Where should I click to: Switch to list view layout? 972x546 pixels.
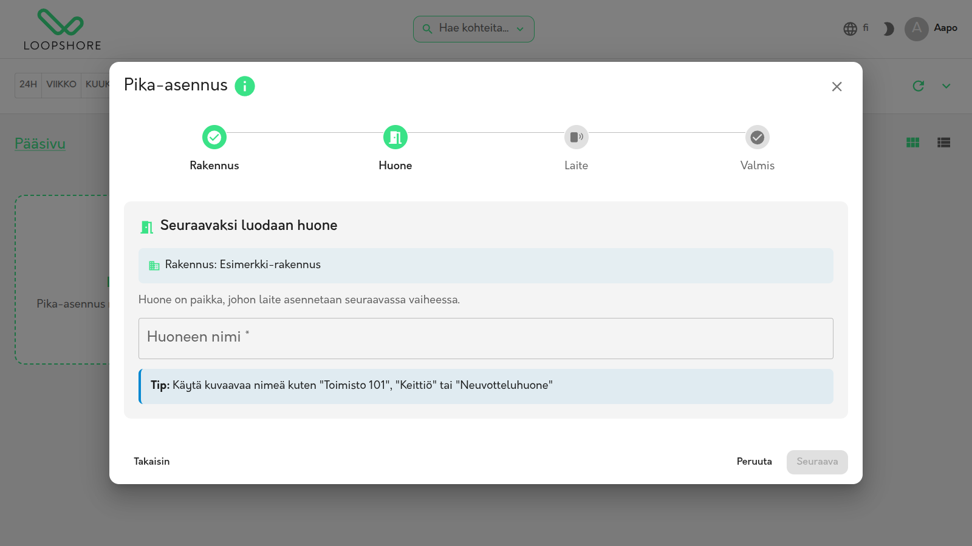tap(943, 143)
